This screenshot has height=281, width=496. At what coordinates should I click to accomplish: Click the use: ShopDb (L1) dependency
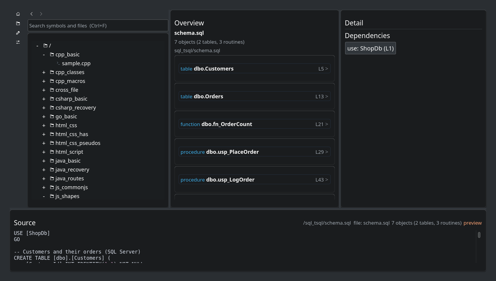(x=371, y=48)
